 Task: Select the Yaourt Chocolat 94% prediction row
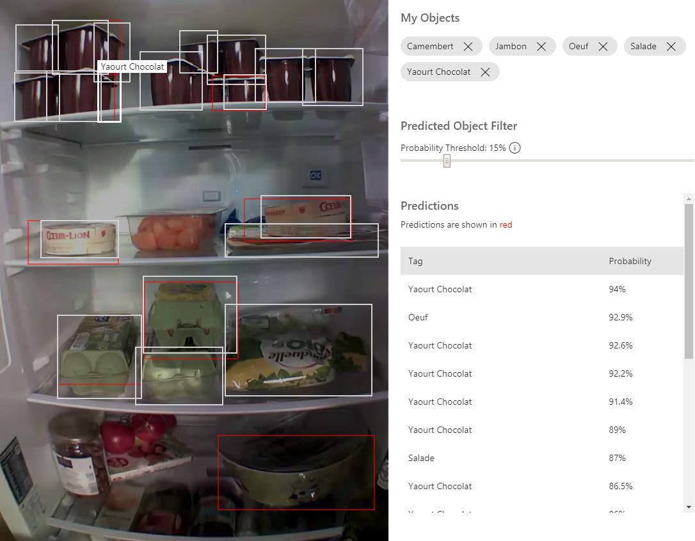click(541, 289)
